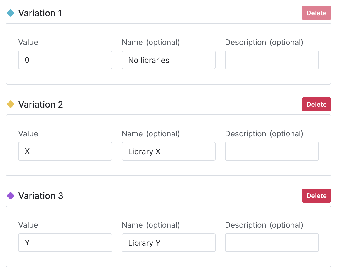The width and height of the screenshot is (339, 275).
Task: Click Value field containing 0
Action: (65, 60)
